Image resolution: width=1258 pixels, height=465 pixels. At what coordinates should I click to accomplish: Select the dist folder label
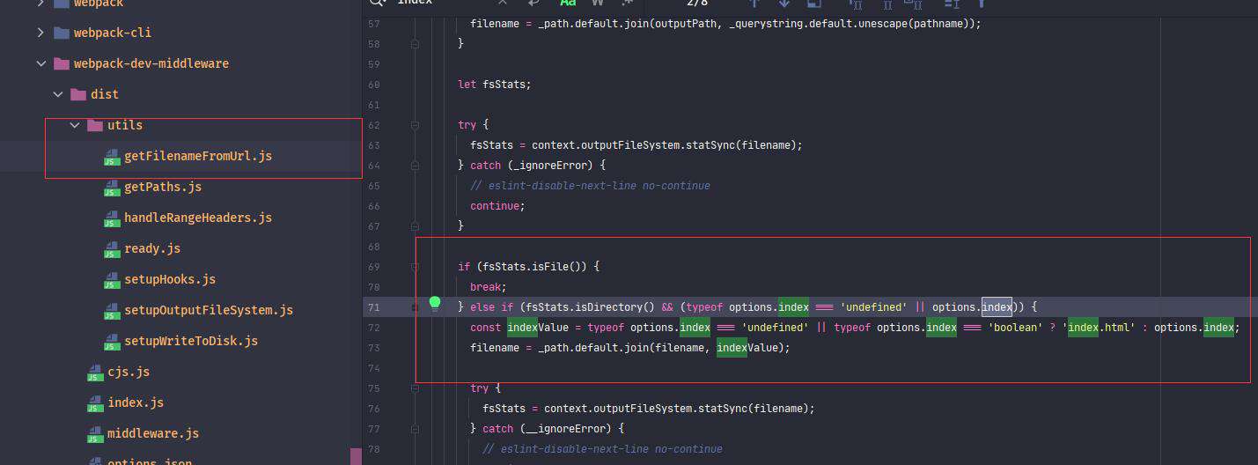pos(105,94)
